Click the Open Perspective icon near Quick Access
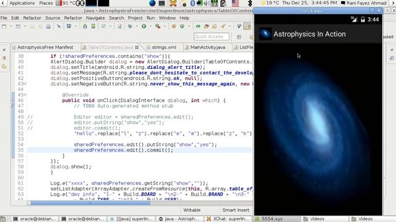Viewport: 396px width, 222px height. coord(239,37)
